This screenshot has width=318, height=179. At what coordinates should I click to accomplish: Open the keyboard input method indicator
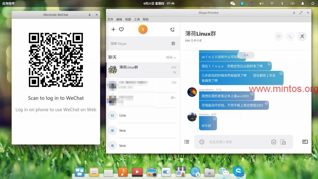coord(251,3)
